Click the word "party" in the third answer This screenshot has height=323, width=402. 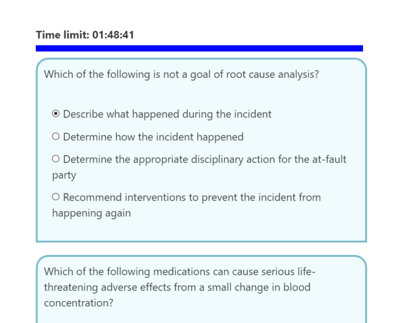pyautogui.click(x=64, y=175)
